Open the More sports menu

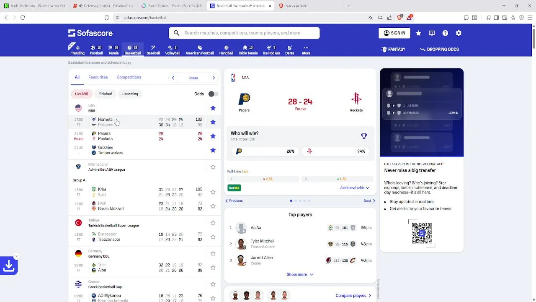tap(306, 49)
